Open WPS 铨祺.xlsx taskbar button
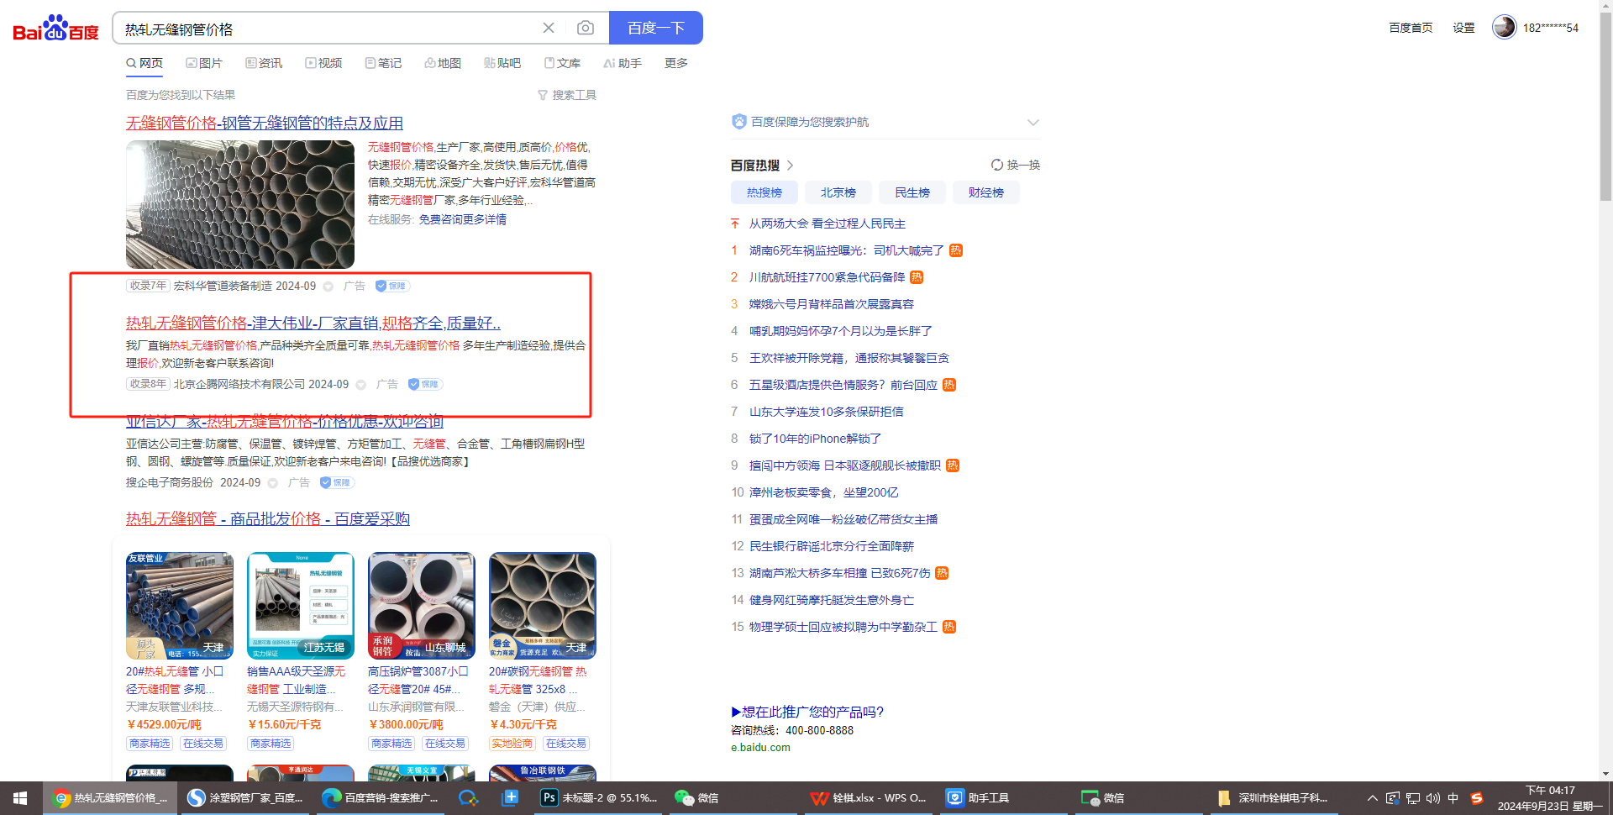1613x815 pixels. (869, 798)
